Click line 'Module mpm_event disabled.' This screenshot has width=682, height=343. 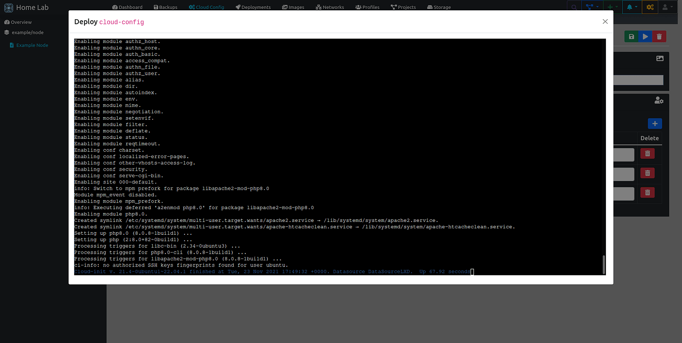(x=116, y=195)
